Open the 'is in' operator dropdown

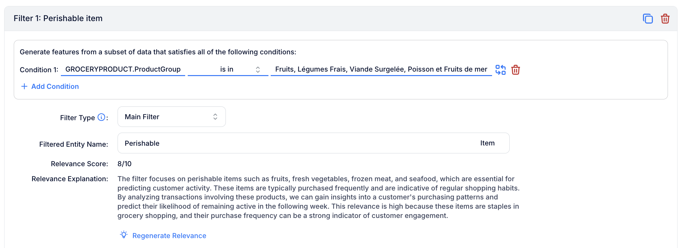tap(228, 69)
